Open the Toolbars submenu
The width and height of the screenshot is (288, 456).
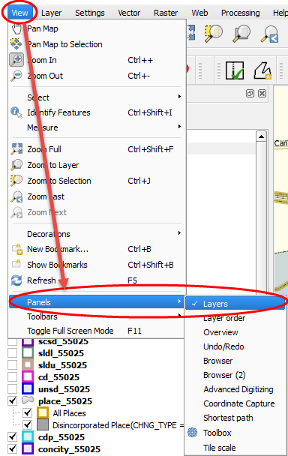point(96,316)
